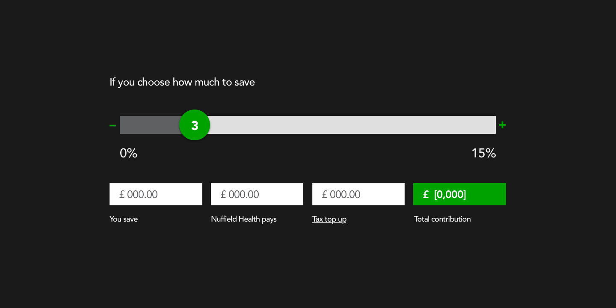The width and height of the screenshot is (616, 308).
Task: Click the Nuffield Health pays label
Action: point(244,219)
